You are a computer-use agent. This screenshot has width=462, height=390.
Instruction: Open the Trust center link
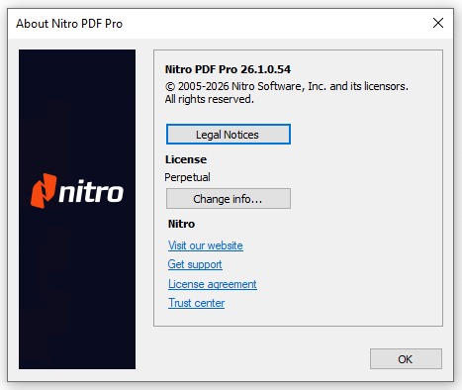[197, 303]
